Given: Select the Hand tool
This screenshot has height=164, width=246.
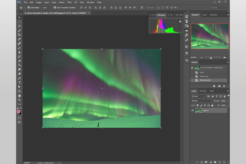Looking at the screenshot, I should click(19, 96).
